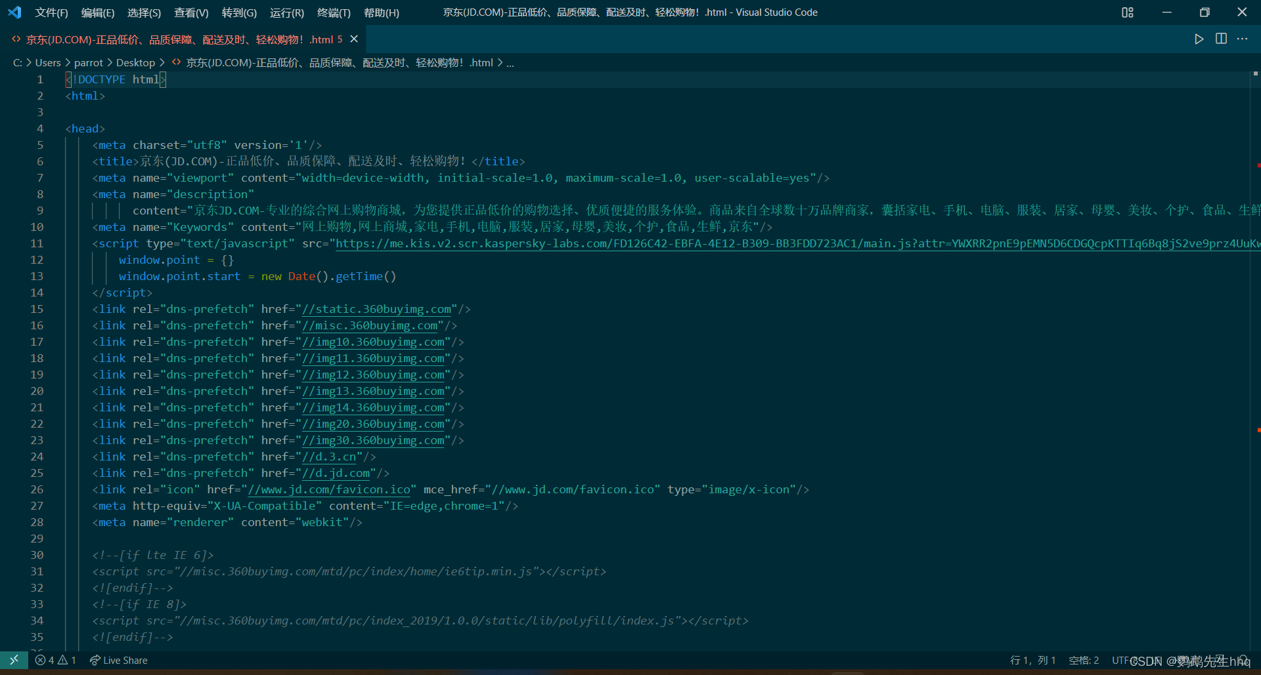Viewport: 1261px width, 675px height.
Task: Open the 选择(S) menu
Action: tap(144, 12)
